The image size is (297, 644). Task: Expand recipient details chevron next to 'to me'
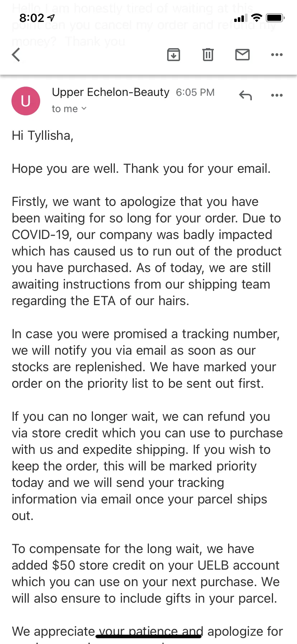(x=84, y=108)
